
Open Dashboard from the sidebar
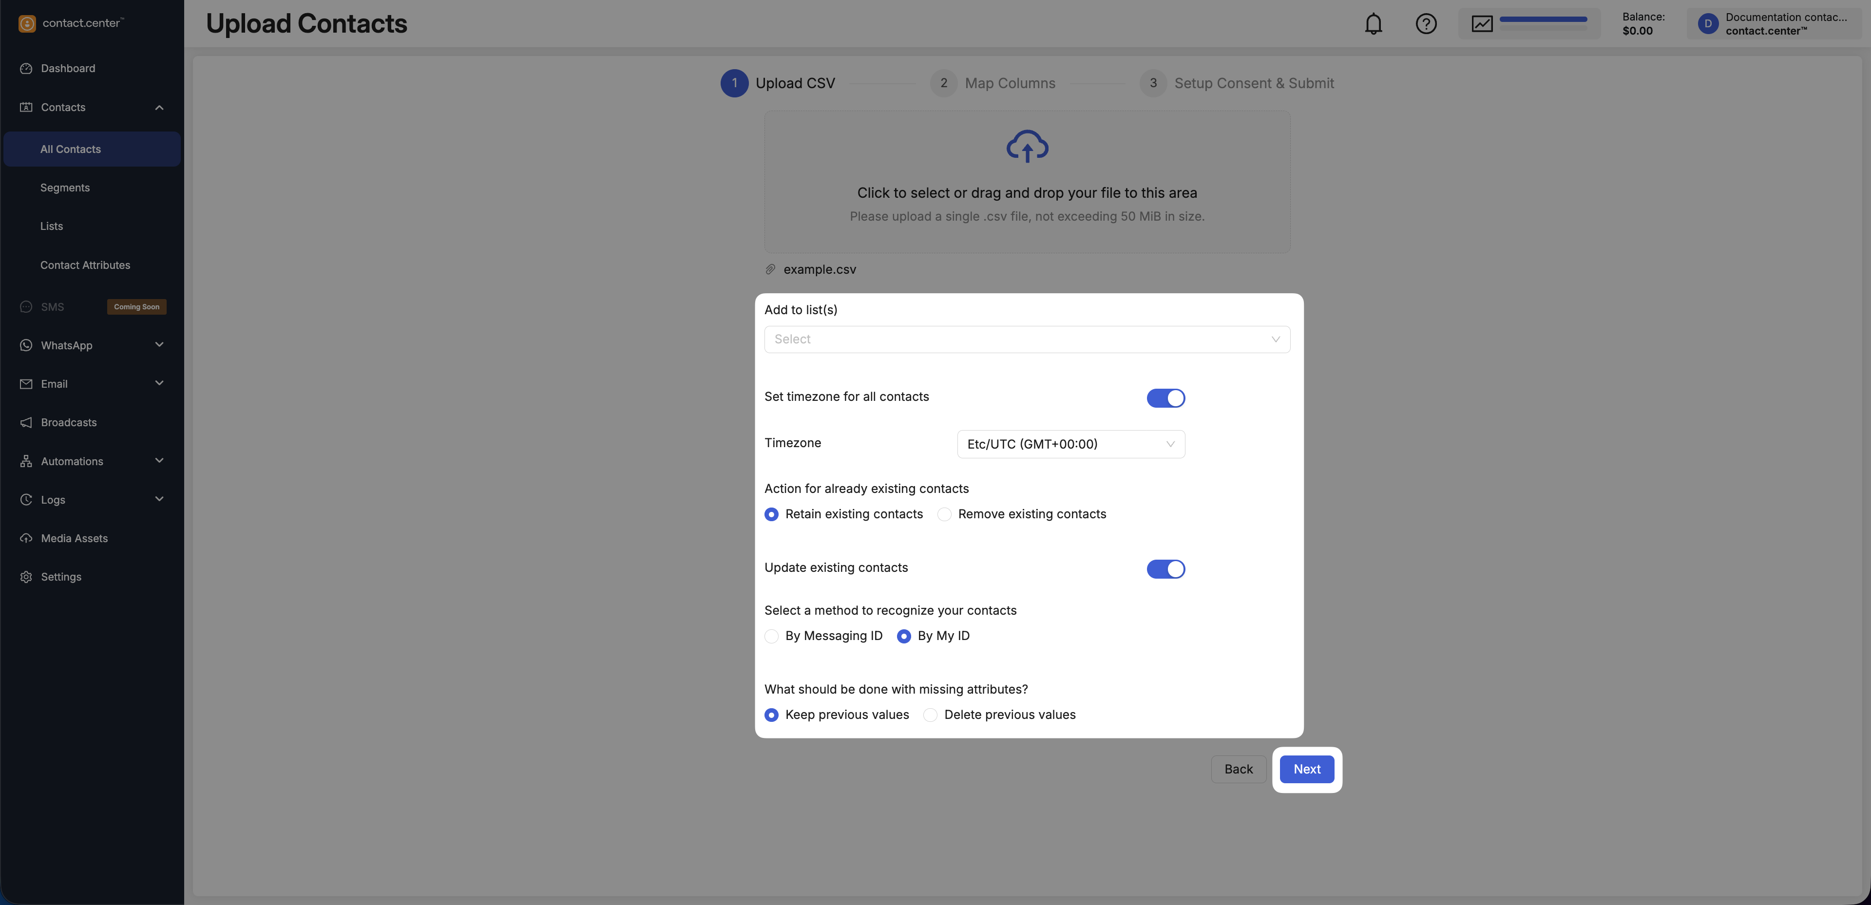(68, 68)
